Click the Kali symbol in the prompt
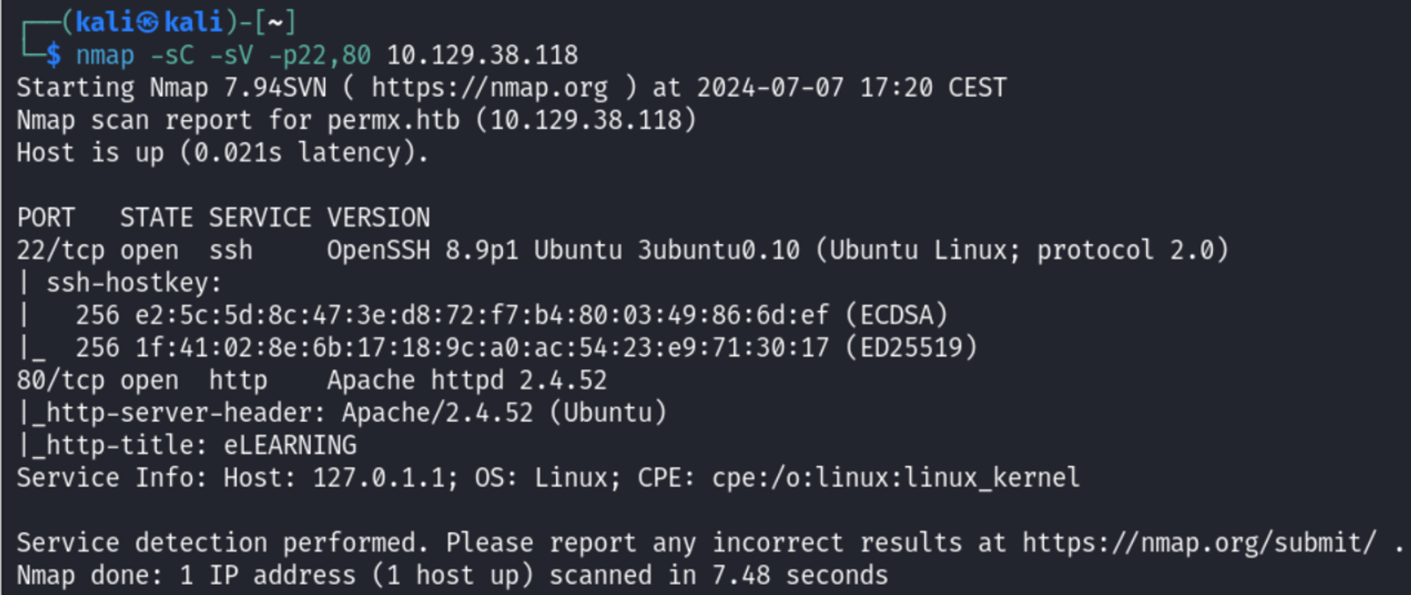Image resolution: width=1411 pixels, height=595 pixels. pyautogui.click(x=147, y=23)
